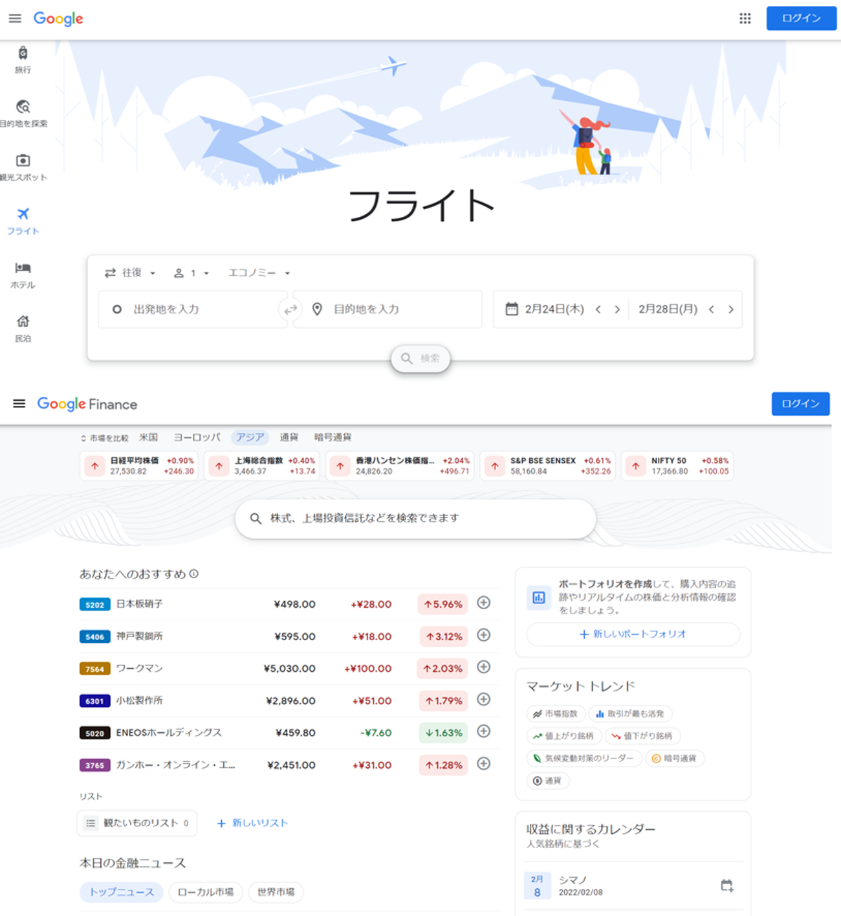
Task: Open the passenger count dropdown
Action: (191, 273)
